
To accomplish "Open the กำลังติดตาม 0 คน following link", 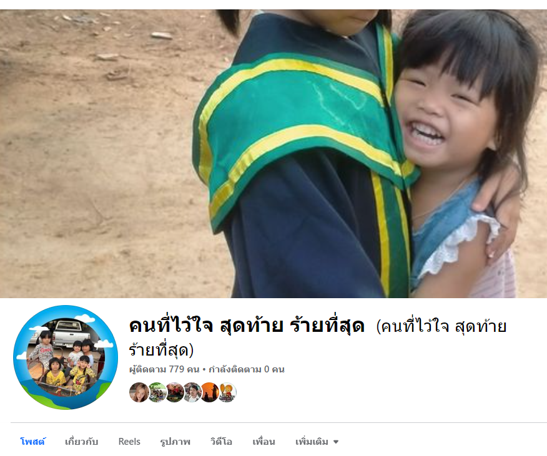I will click(247, 369).
